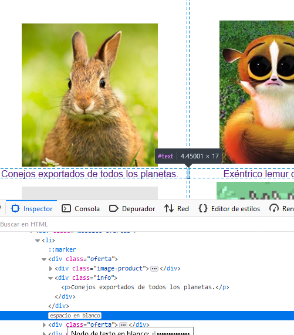
Task: Click the Depurador tag icon
Action: coord(114,208)
